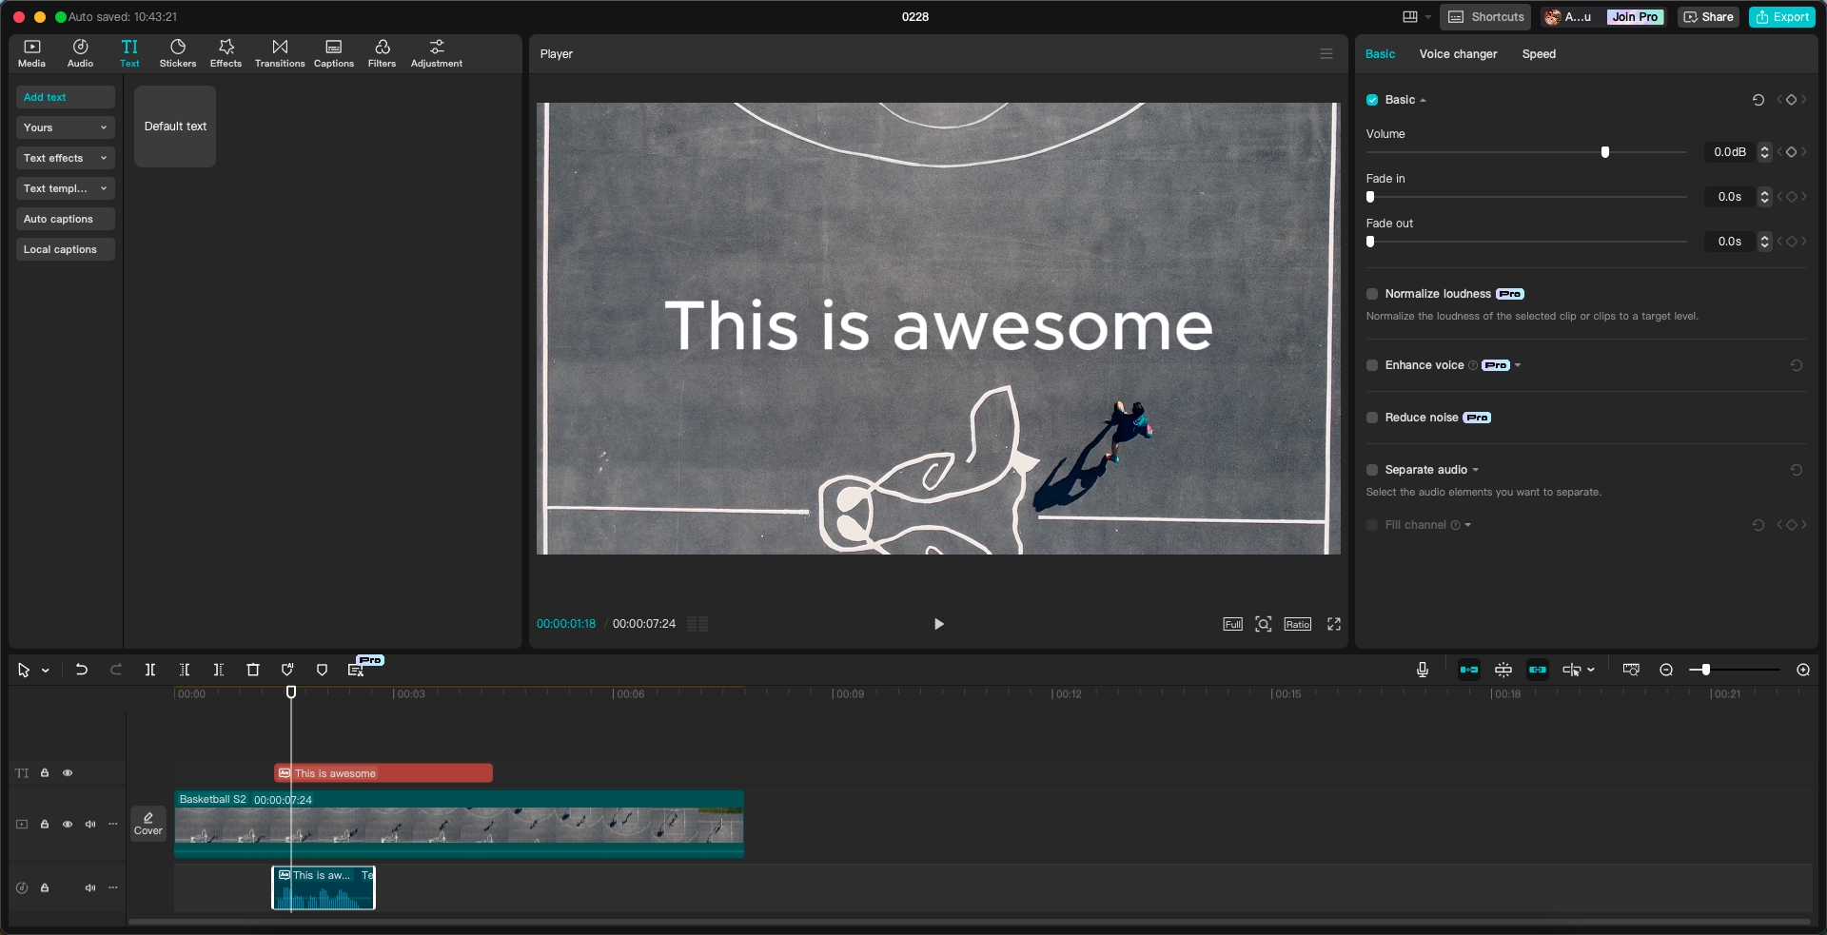Screen dimensions: 1827x935
Task: Select the Text tab
Action: click(x=129, y=53)
